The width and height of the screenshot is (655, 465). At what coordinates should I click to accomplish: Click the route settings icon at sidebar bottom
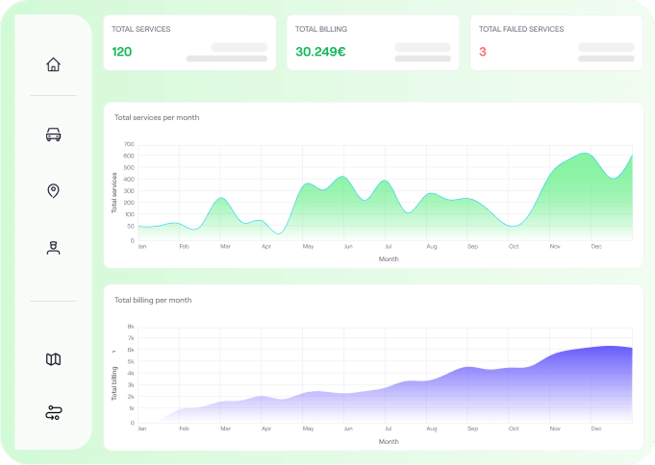coord(53,413)
